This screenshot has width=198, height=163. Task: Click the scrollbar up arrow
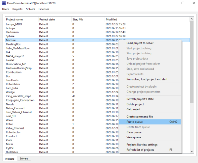coord(192,19)
